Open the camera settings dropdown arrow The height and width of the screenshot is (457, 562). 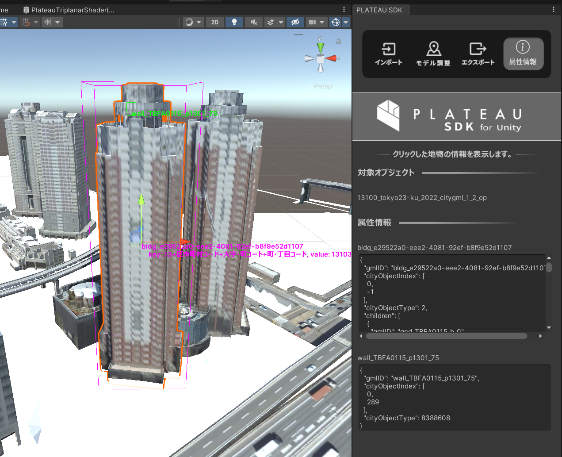pos(322,22)
